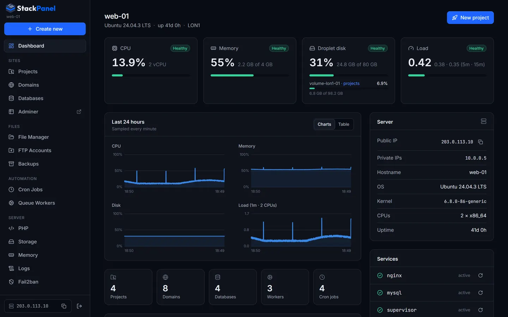The image size is (508, 317).
Task: Click the Private IPs value 10.0.0.5
Action: [476, 158]
